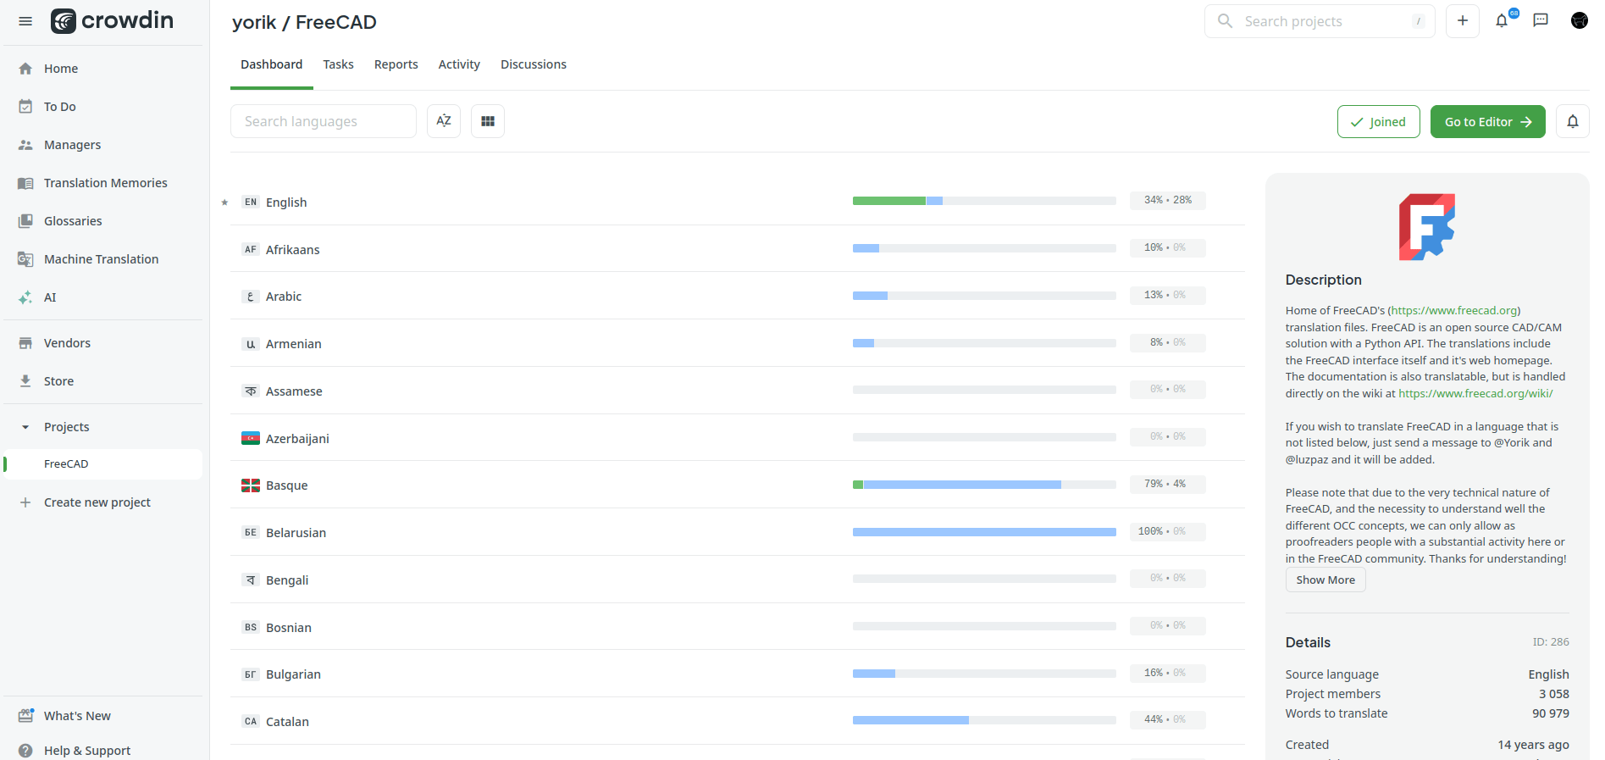Viewport: 1605px width, 760px height.
Task: Open the user profile avatar
Action: 1579,21
